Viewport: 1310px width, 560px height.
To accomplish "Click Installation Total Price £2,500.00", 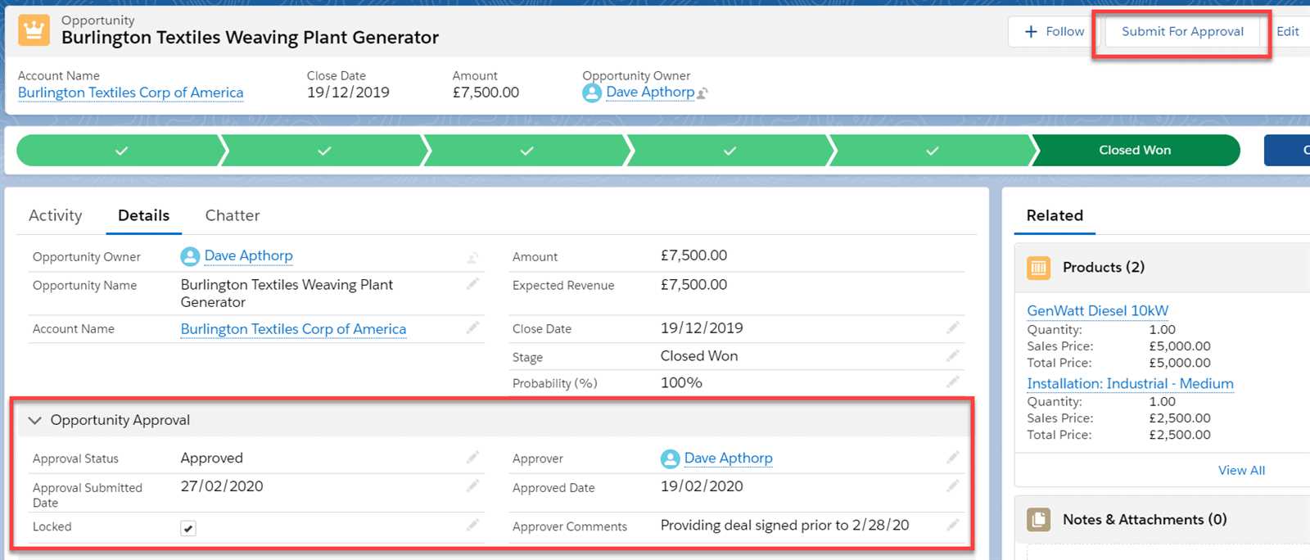I will (x=1180, y=435).
